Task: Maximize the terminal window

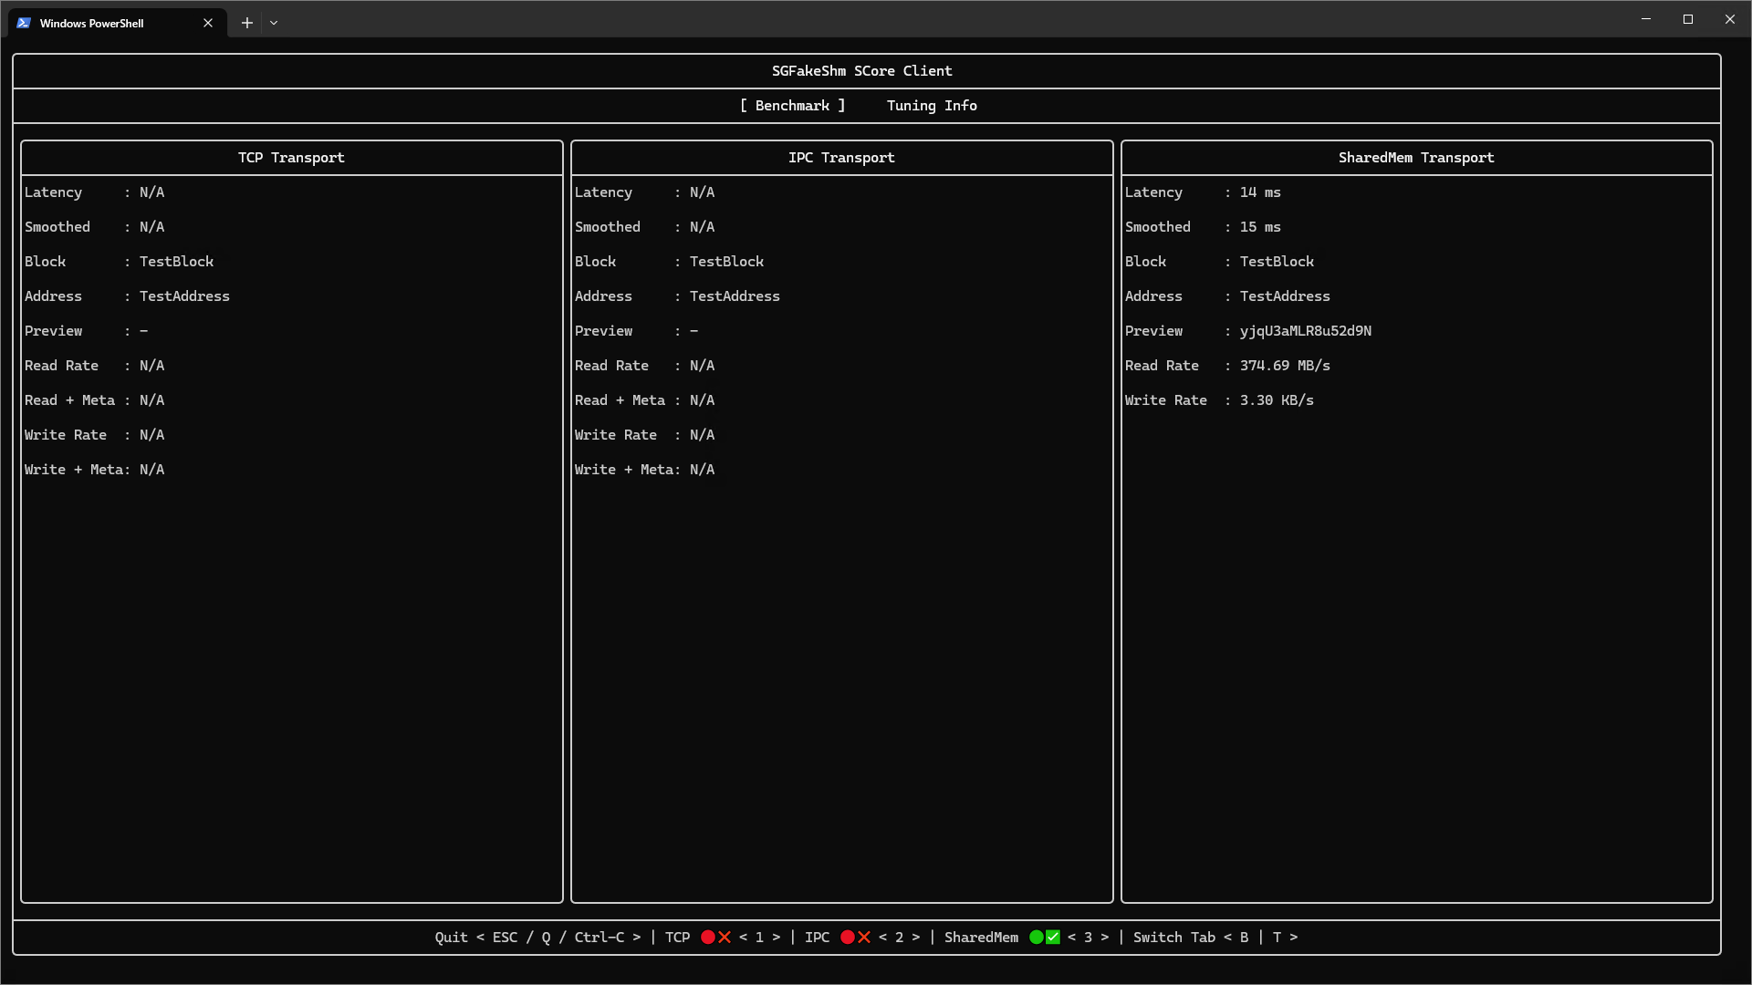Action: click(x=1688, y=19)
